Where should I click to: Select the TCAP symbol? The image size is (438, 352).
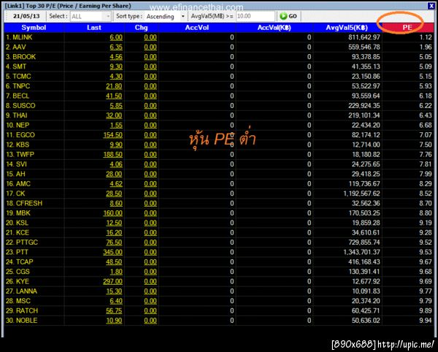[x=25, y=262]
